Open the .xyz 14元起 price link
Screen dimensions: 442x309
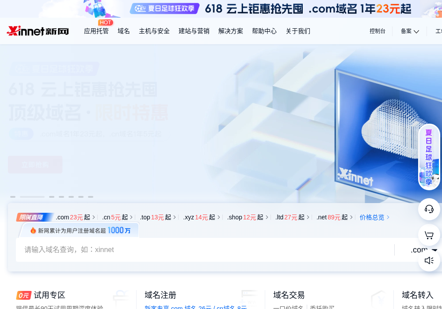201,217
